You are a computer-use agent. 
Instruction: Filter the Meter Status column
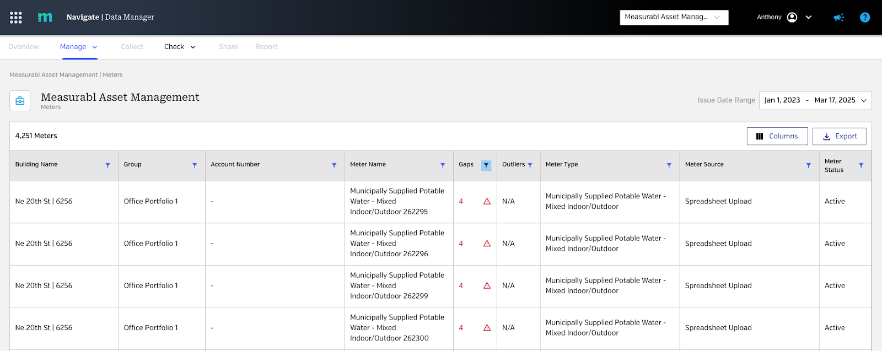[x=861, y=165]
